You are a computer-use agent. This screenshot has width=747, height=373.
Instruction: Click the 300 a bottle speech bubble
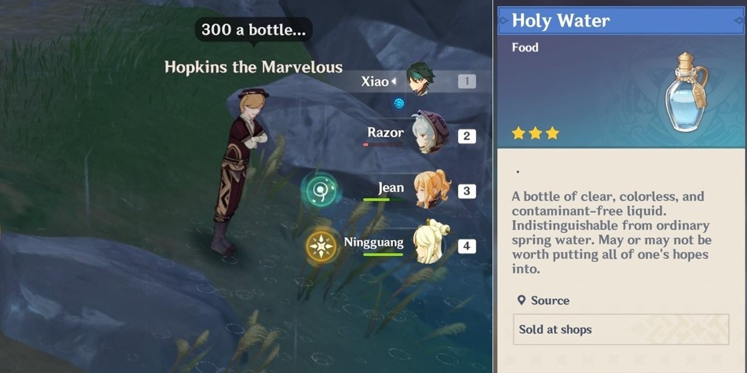coord(253,30)
